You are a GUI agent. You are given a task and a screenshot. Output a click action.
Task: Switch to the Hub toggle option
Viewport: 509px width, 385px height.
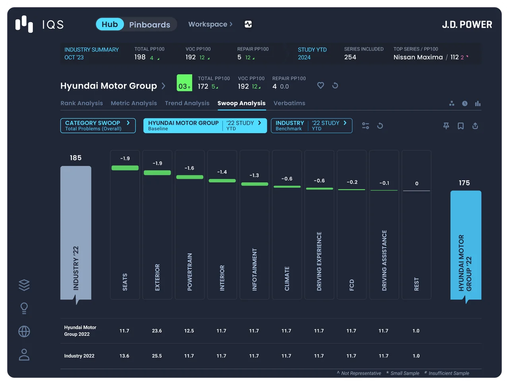[110, 24]
